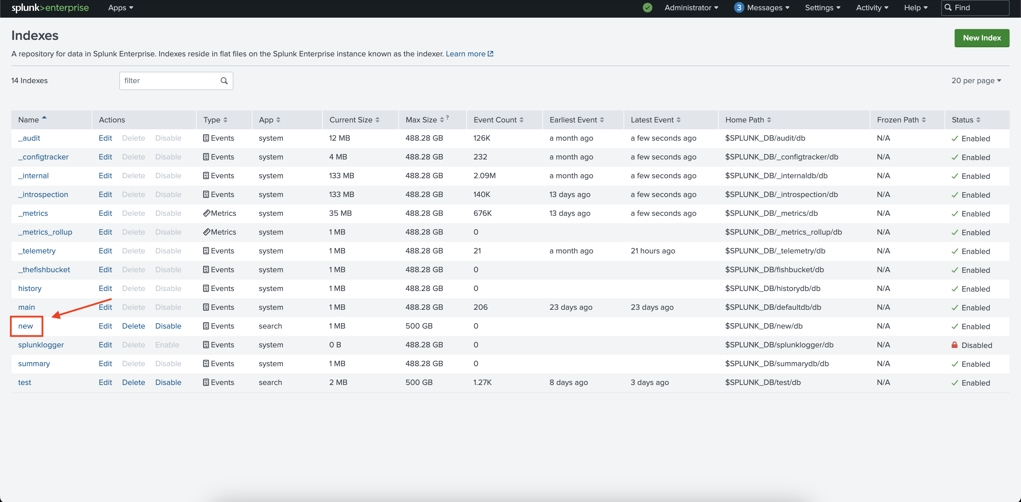Sort by Status column arrows
Image resolution: width=1021 pixels, height=502 pixels.
978,120
